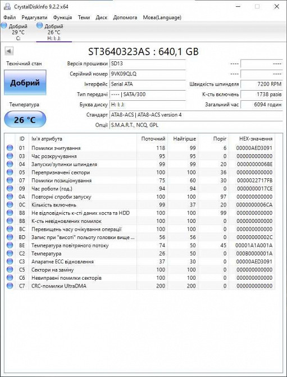Click the 26 °C temperature button
This screenshot has height=377, width=287.
point(25,119)
